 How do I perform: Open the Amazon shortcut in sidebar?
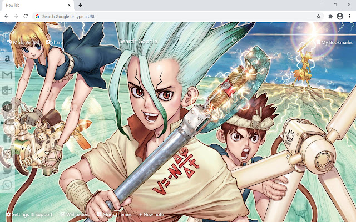7,58
